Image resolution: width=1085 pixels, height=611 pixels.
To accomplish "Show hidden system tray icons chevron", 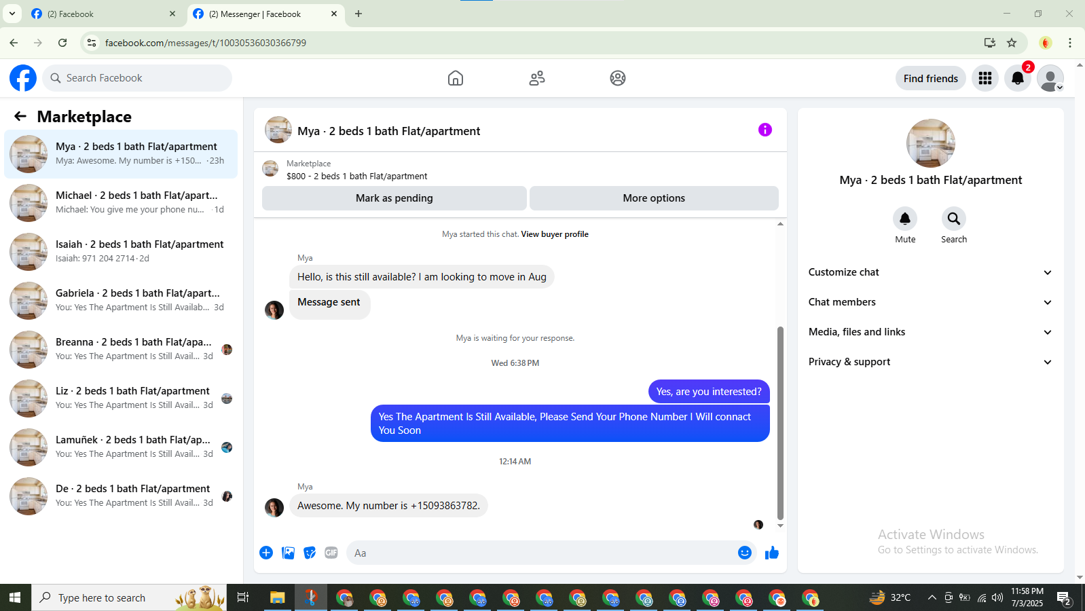I will point(932,597).
